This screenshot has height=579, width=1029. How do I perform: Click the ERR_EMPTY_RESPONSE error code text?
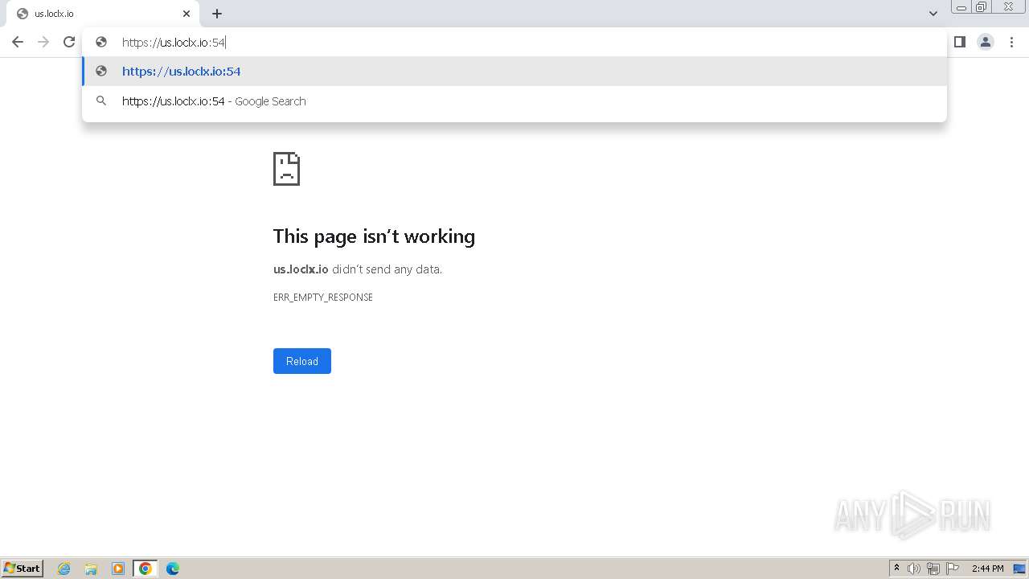click(x=323, y=298)
